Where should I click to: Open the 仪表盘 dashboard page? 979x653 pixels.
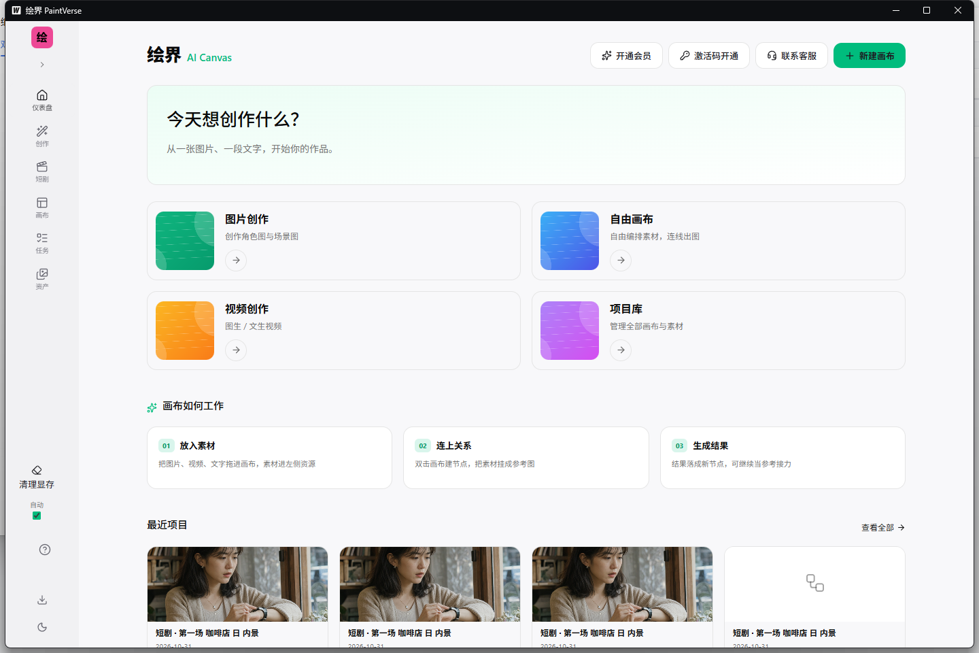click(42, 99)
